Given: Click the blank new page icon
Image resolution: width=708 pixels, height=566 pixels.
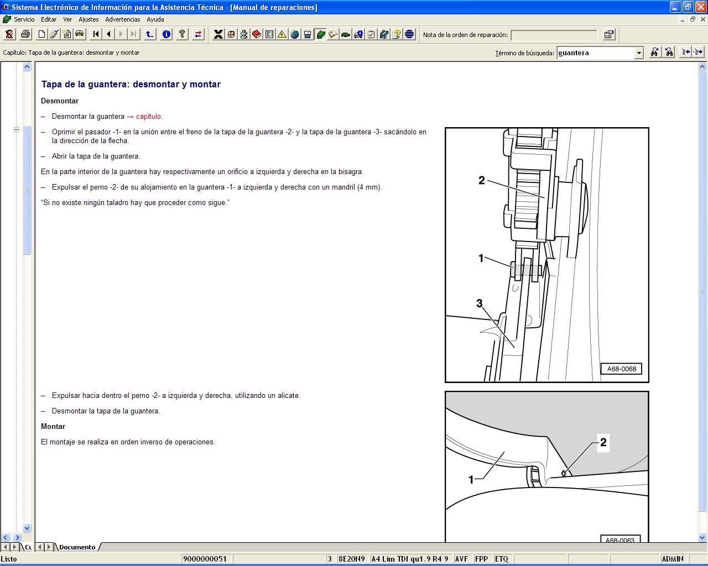Looking at the screenshot, I should [41, 34].
